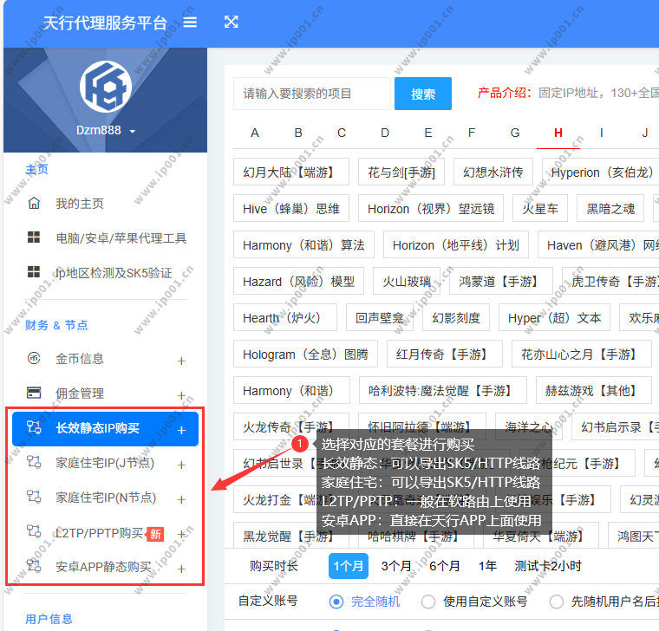
Task: Select the 使用自定义账号 radio option
Action: (x=428, y=602)
